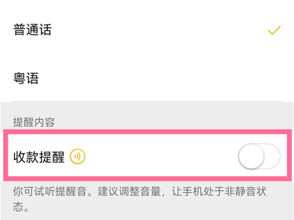Select 粤语 as the voice language

click(25, 78)
